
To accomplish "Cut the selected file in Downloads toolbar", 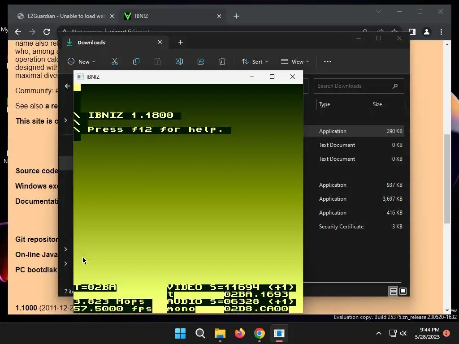I will tap(114, 62).
